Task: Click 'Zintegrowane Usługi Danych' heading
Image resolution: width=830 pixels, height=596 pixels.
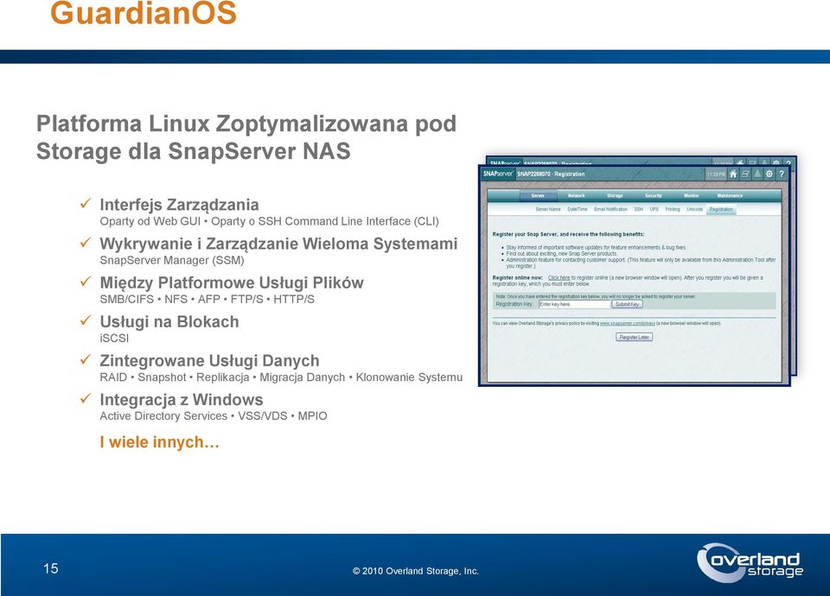Action: click(209, 361)
